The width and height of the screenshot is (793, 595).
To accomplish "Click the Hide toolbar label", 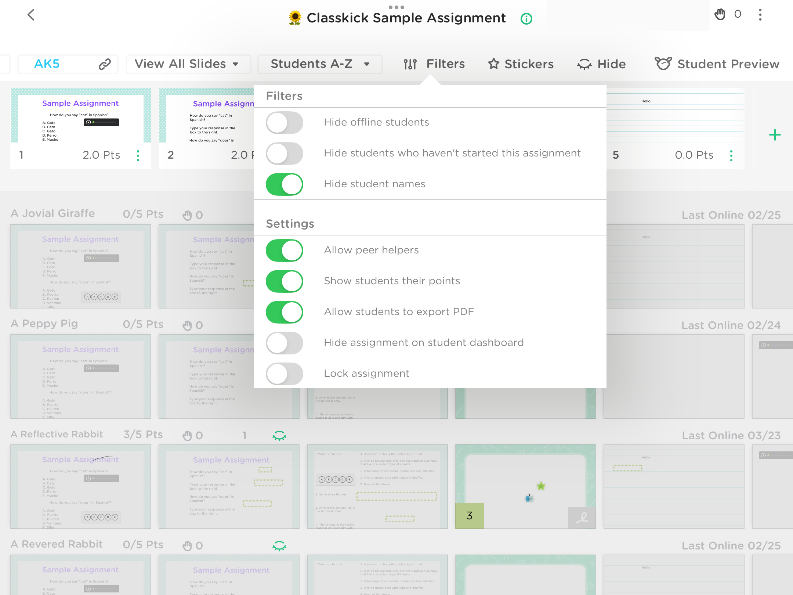I will tap(612, 64).
